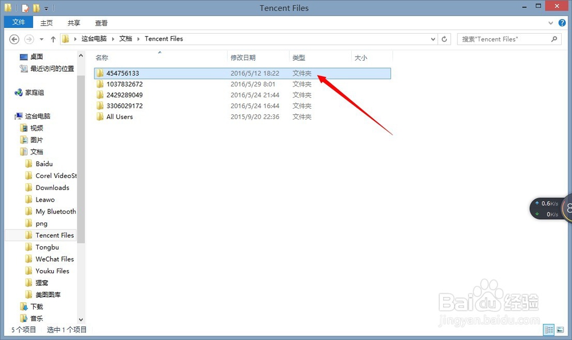Open the blue Help question mark icon
572x340 pixels.
pyautogui.click(x=562, y=23)
